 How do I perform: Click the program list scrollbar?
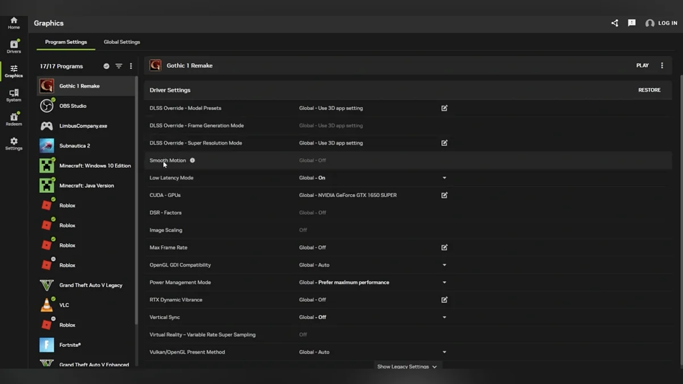click(137, 200)
